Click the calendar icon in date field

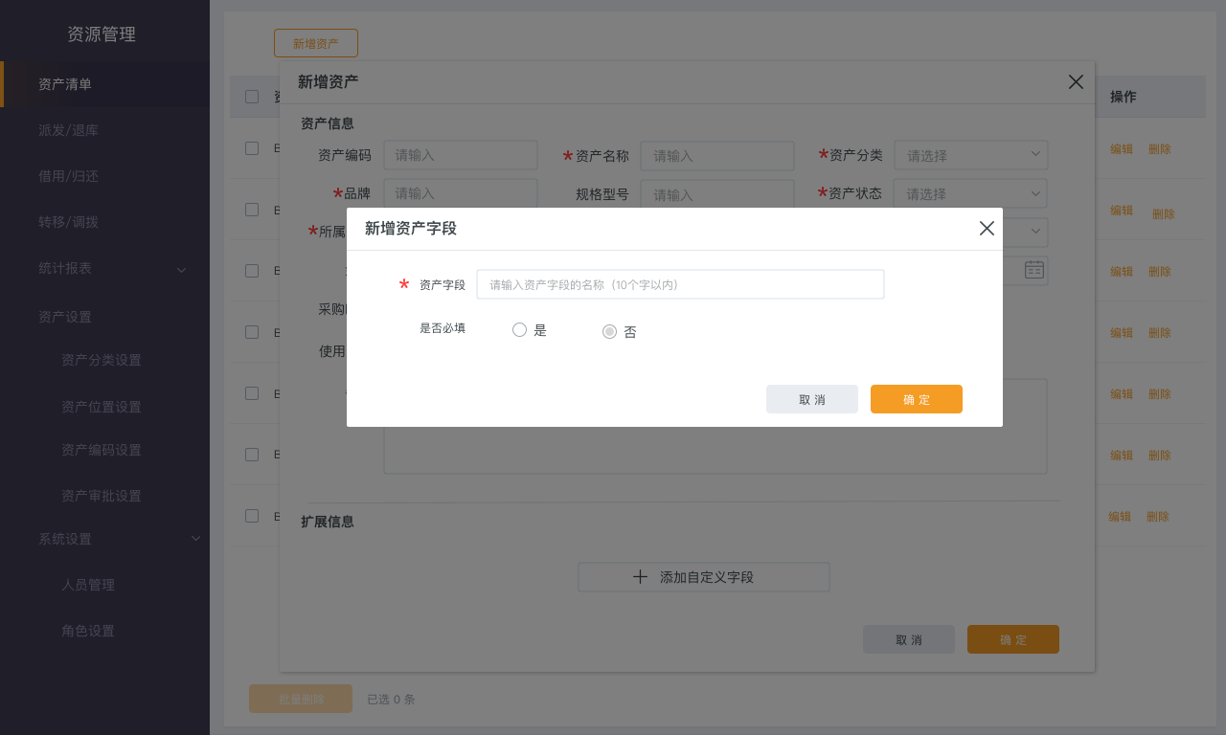(1034, 270)
